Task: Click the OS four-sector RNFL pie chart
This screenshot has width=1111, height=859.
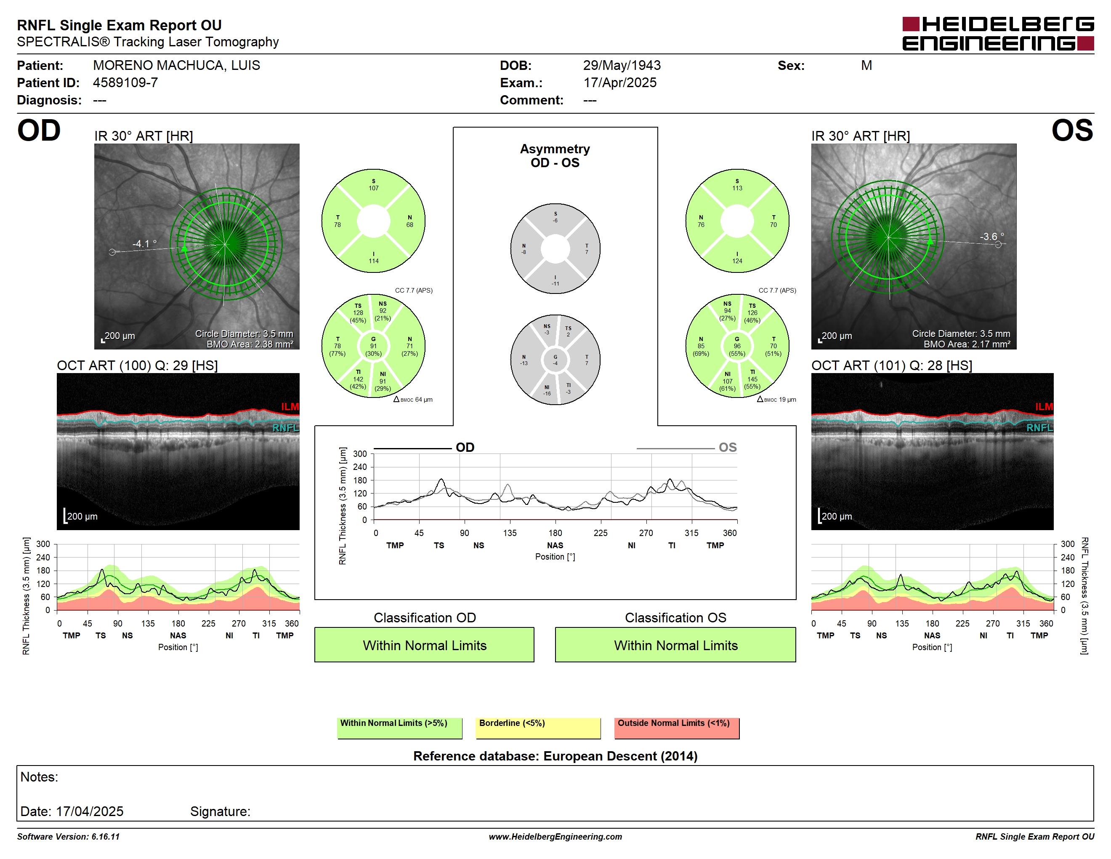Action: tap(737, 221)
